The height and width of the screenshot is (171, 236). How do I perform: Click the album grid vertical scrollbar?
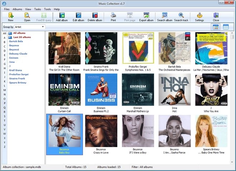point(232,98)
